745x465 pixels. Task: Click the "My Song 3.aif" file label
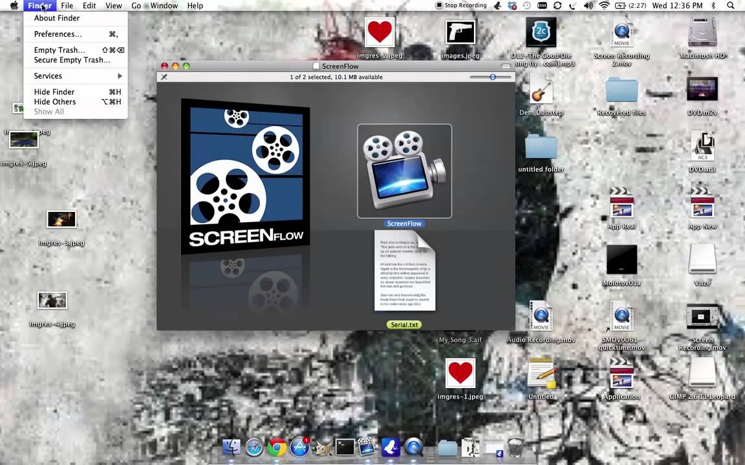coord(460,340)
